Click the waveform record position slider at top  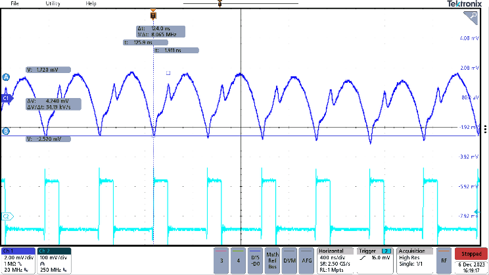220,3
